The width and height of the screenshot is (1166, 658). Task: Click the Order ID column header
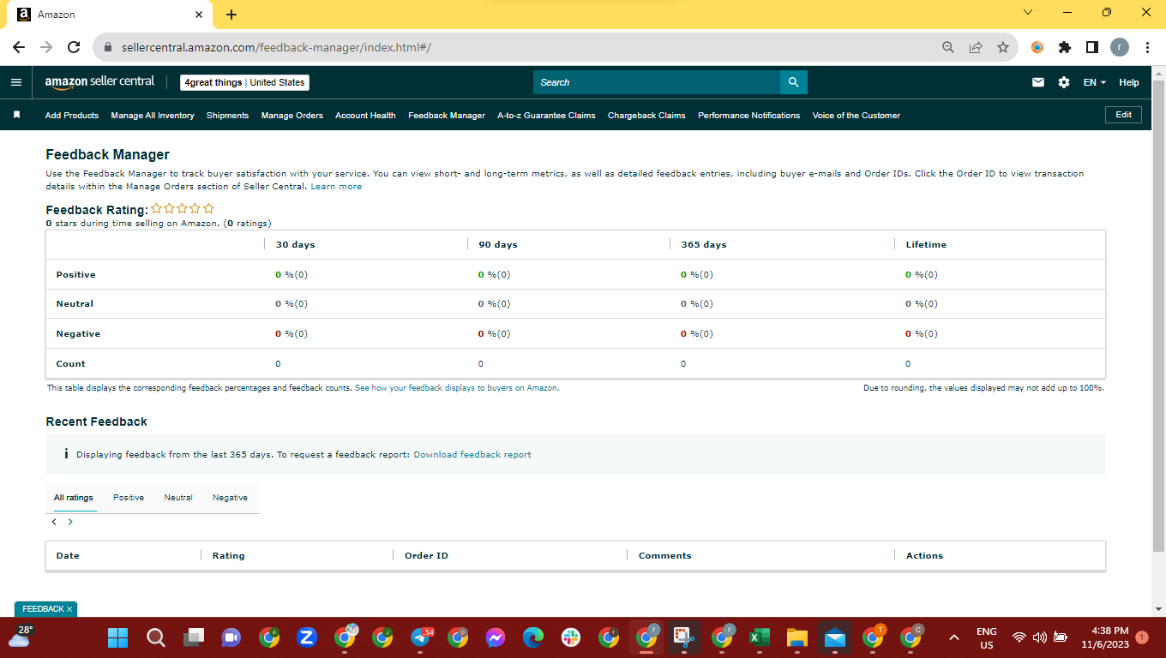click(x=426, y=556)
